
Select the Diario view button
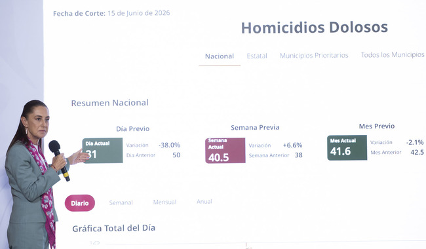pyautogui.click(x=80, y=203)
